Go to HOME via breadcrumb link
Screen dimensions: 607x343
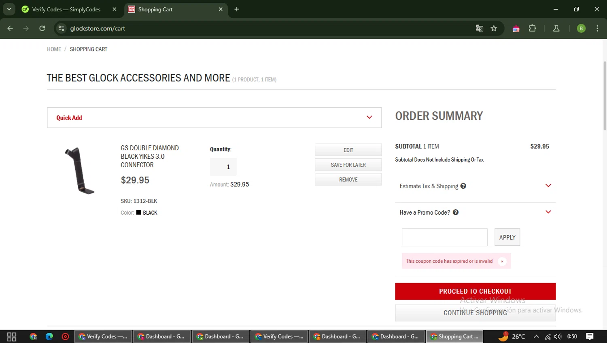tap(54, 49)
